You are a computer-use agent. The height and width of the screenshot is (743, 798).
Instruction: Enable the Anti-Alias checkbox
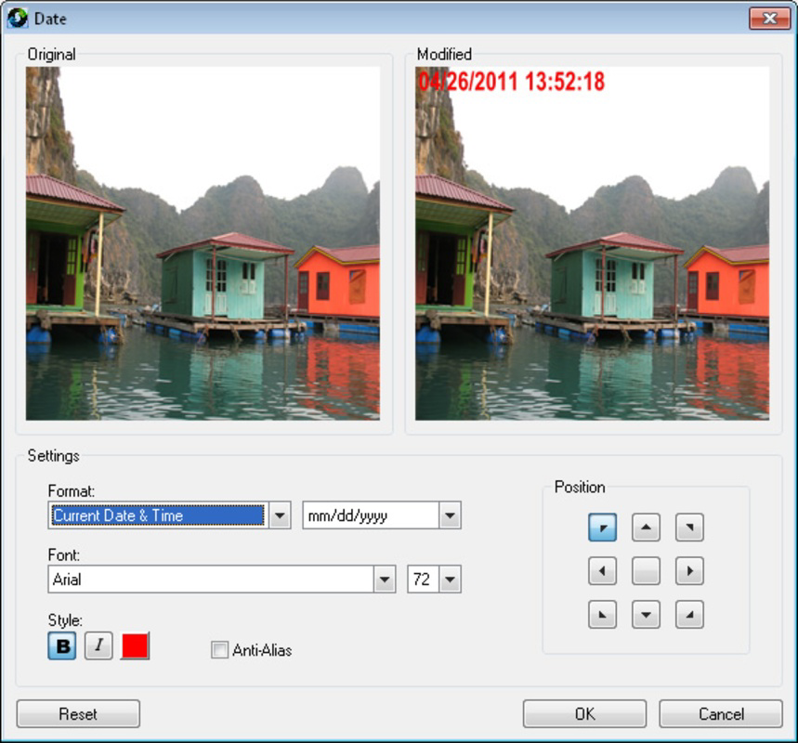point(219,651)
